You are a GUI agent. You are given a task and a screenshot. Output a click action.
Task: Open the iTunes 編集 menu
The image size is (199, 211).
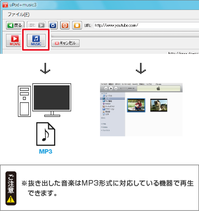coord(111,84)
